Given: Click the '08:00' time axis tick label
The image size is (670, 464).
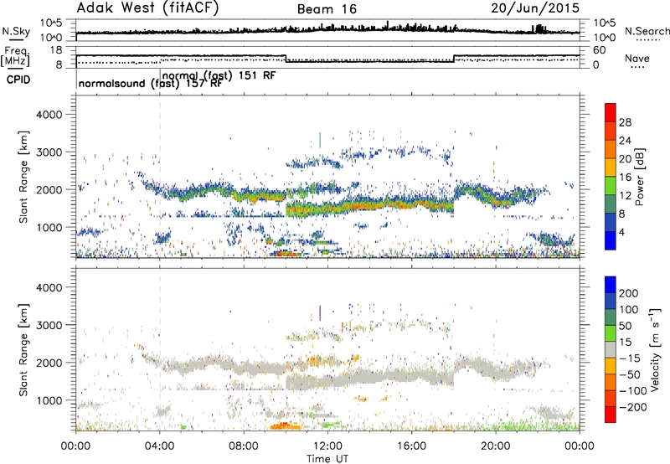Looking at the screenshot, I should point(244,446).
